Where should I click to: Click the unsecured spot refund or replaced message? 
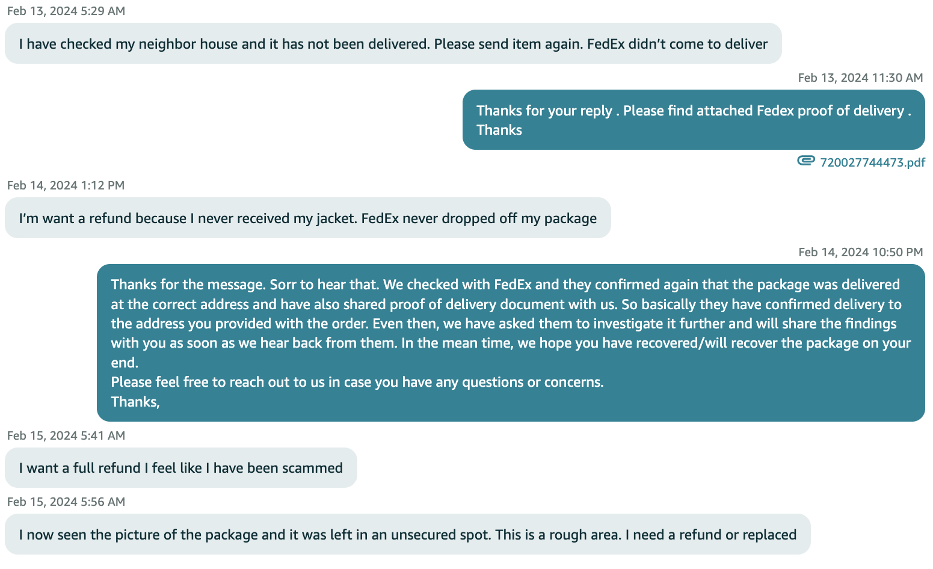pyautogui.click(x=408, y=534)
